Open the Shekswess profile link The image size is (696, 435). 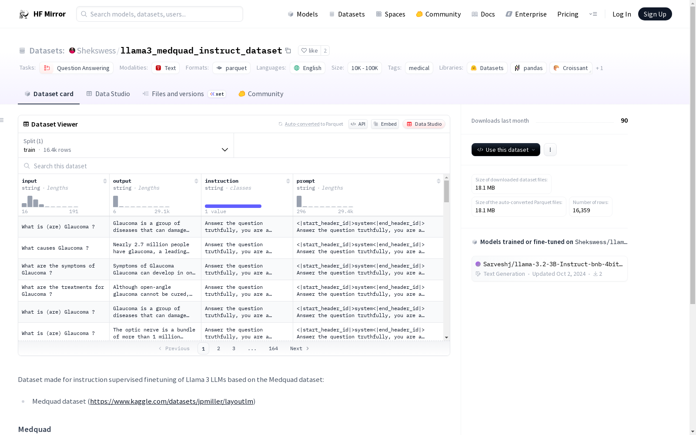[96, 50]
